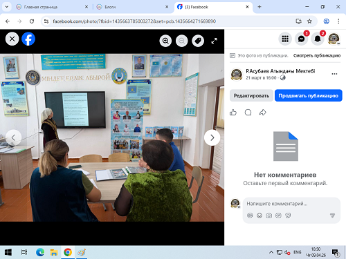Close the Главная страница tab
346x259 pixels.
[86, 7]
